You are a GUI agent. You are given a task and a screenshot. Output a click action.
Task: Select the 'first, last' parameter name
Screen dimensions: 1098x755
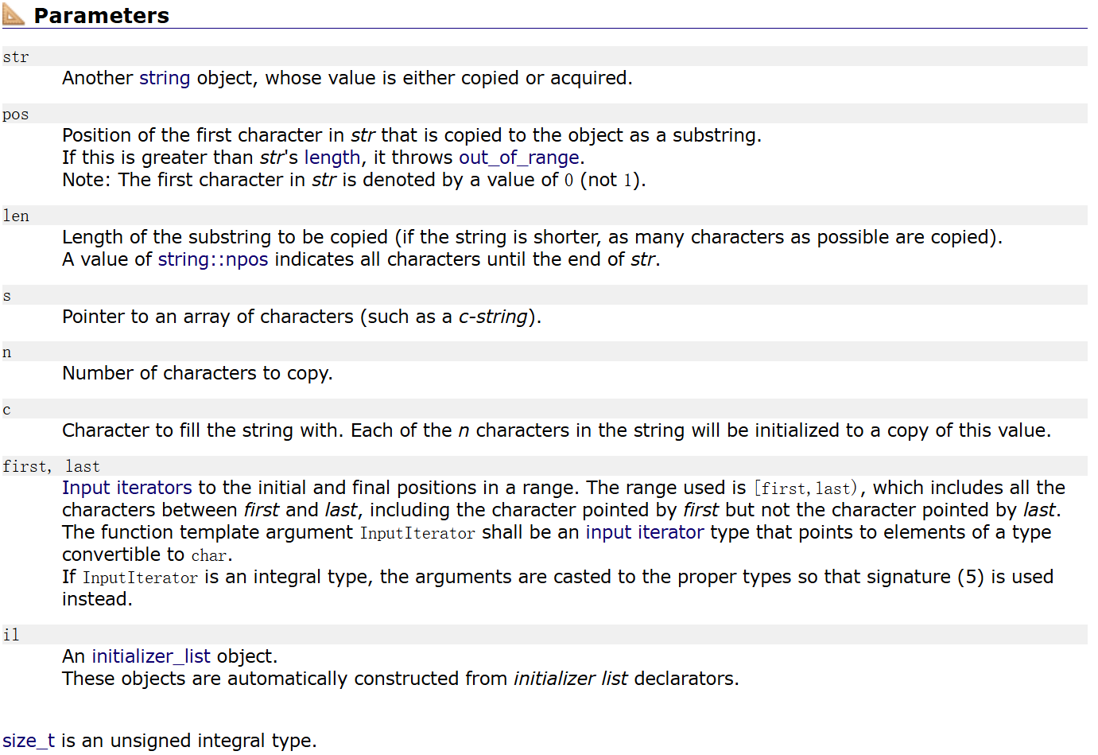coord(52,466)
